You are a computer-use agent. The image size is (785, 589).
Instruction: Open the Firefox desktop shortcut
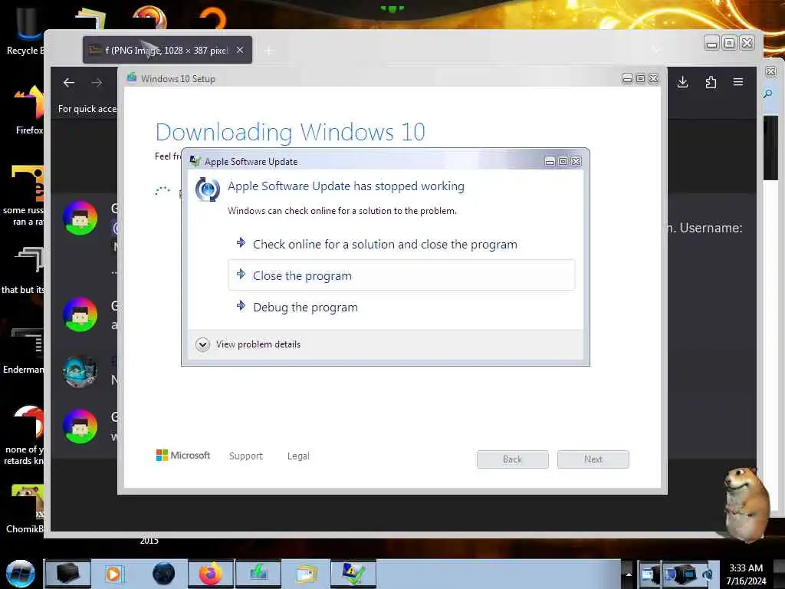click(x=28, y=110)
